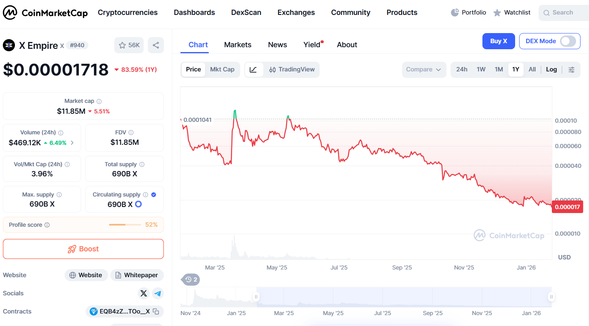Switch chart to Mkt Cap view
This screenshot has width=589, height=326.
point(222,69)
